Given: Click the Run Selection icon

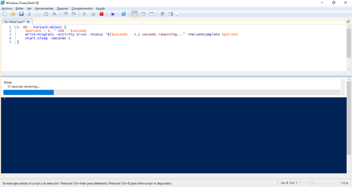Looking at the screenshot, I should (93, 14).
